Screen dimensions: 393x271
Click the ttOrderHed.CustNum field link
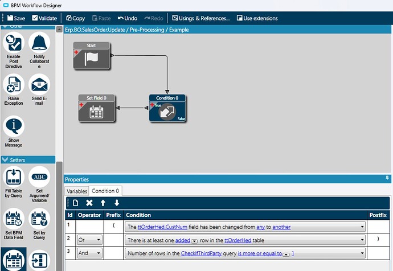tap(162, 227)
